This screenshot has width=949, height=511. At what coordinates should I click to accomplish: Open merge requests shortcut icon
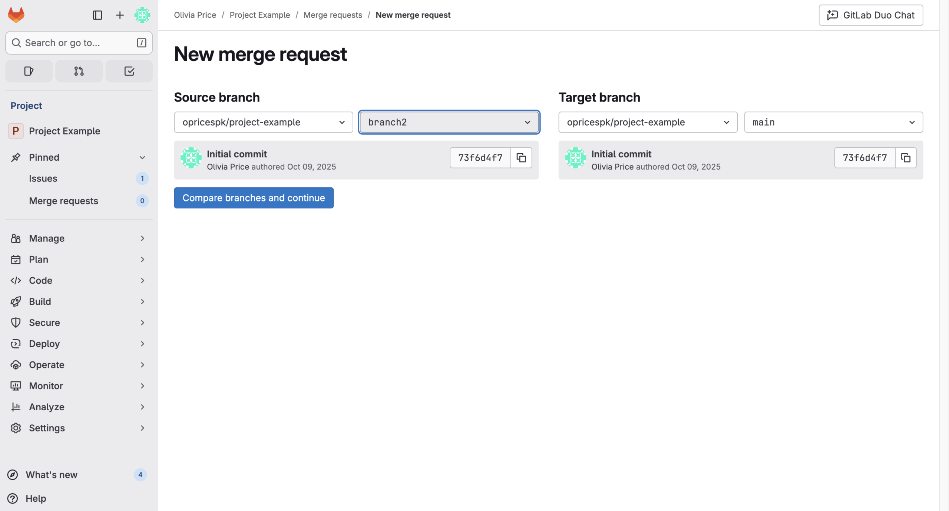(79, 71)
